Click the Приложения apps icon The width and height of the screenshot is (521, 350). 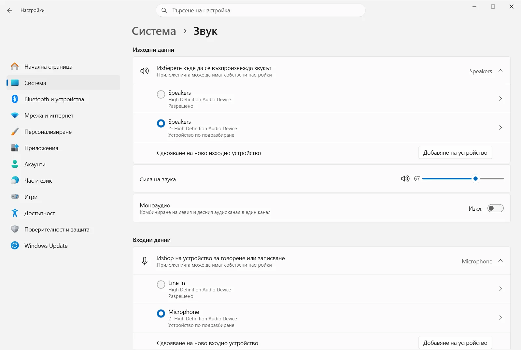coord(15,148)
